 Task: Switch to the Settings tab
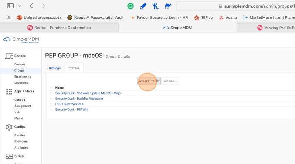55,68
